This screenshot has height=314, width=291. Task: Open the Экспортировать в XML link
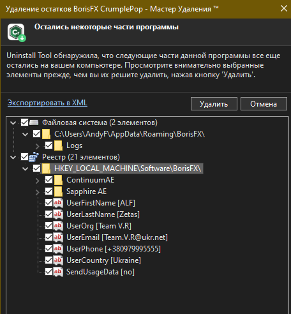coord(47,103)
